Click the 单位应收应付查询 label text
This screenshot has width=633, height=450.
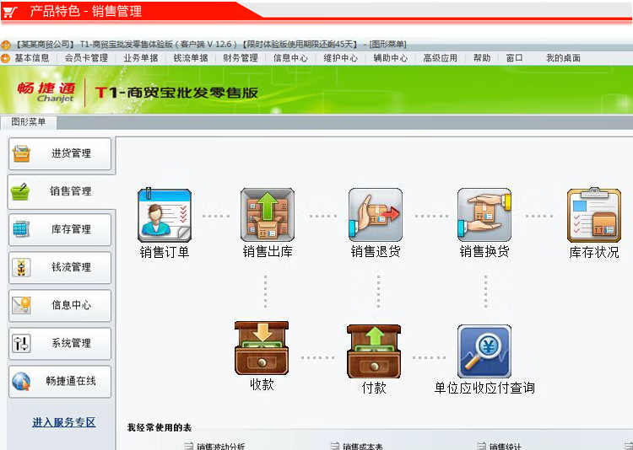click(x=484, y=388)
